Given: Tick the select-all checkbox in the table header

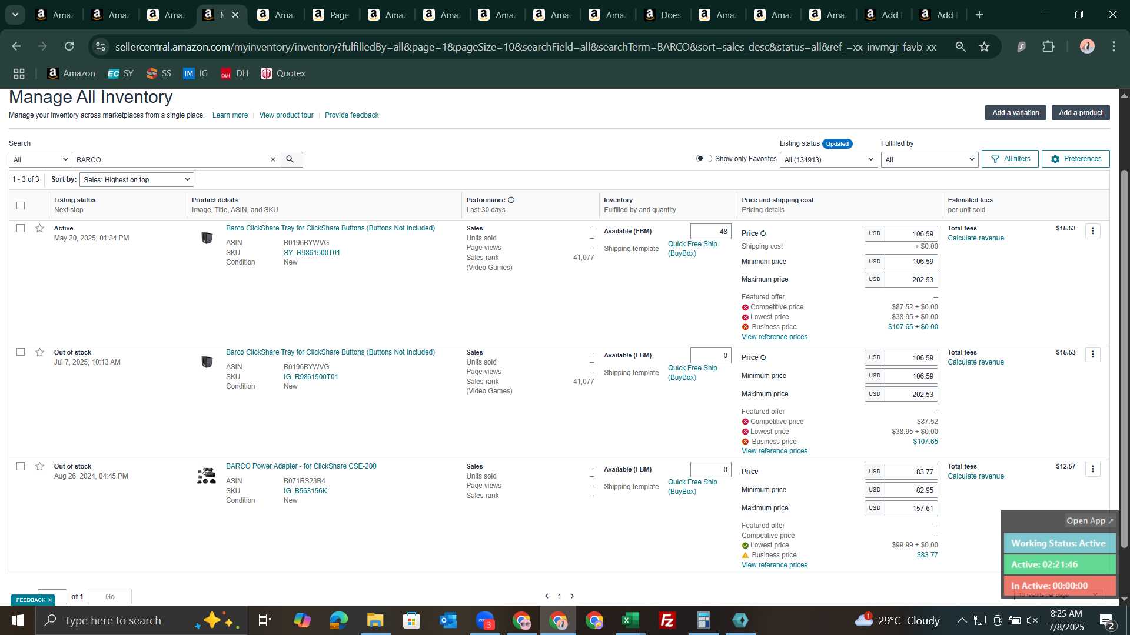Looking at the screenshot, I should pos(21,205).
